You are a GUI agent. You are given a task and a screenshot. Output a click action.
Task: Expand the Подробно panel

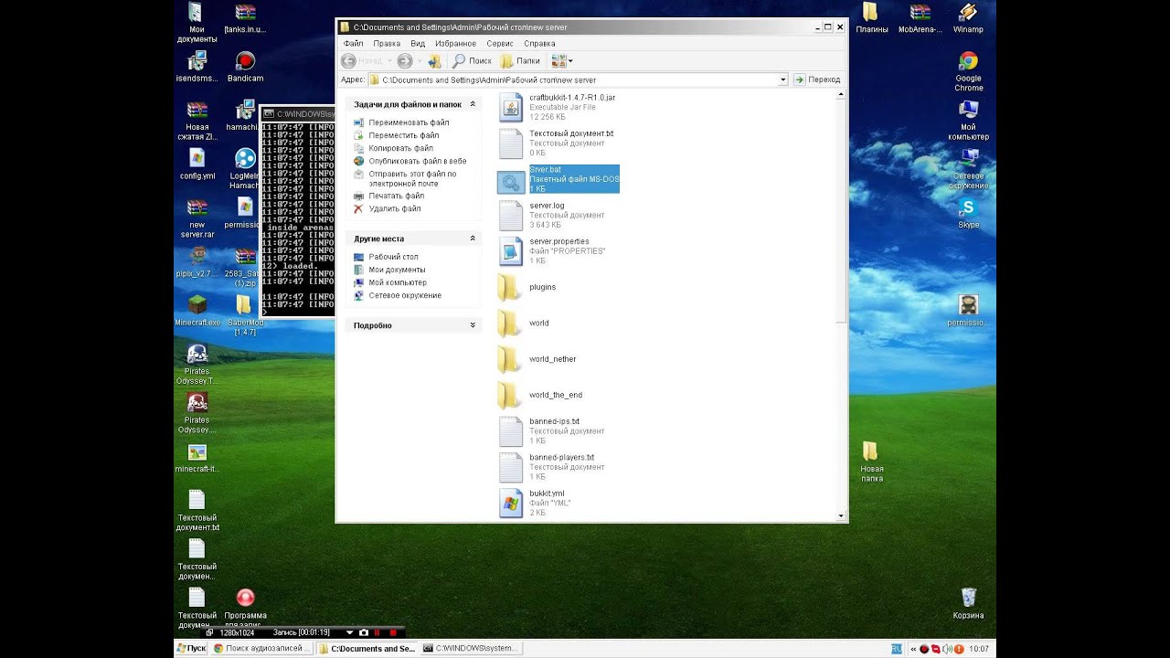coord(473,325)
